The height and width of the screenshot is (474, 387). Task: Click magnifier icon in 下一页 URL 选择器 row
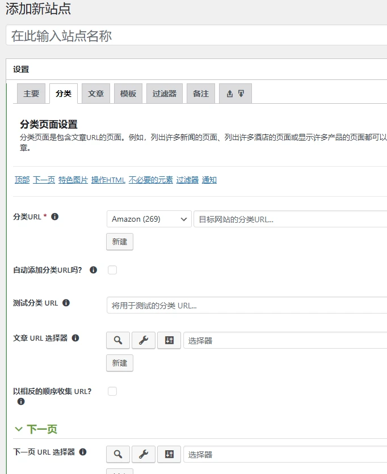pos(118,454)
